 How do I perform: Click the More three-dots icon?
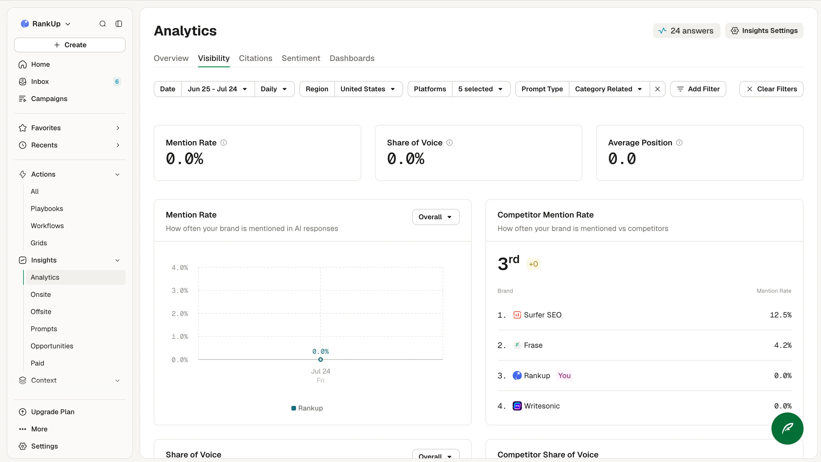[x=23, y=429]
